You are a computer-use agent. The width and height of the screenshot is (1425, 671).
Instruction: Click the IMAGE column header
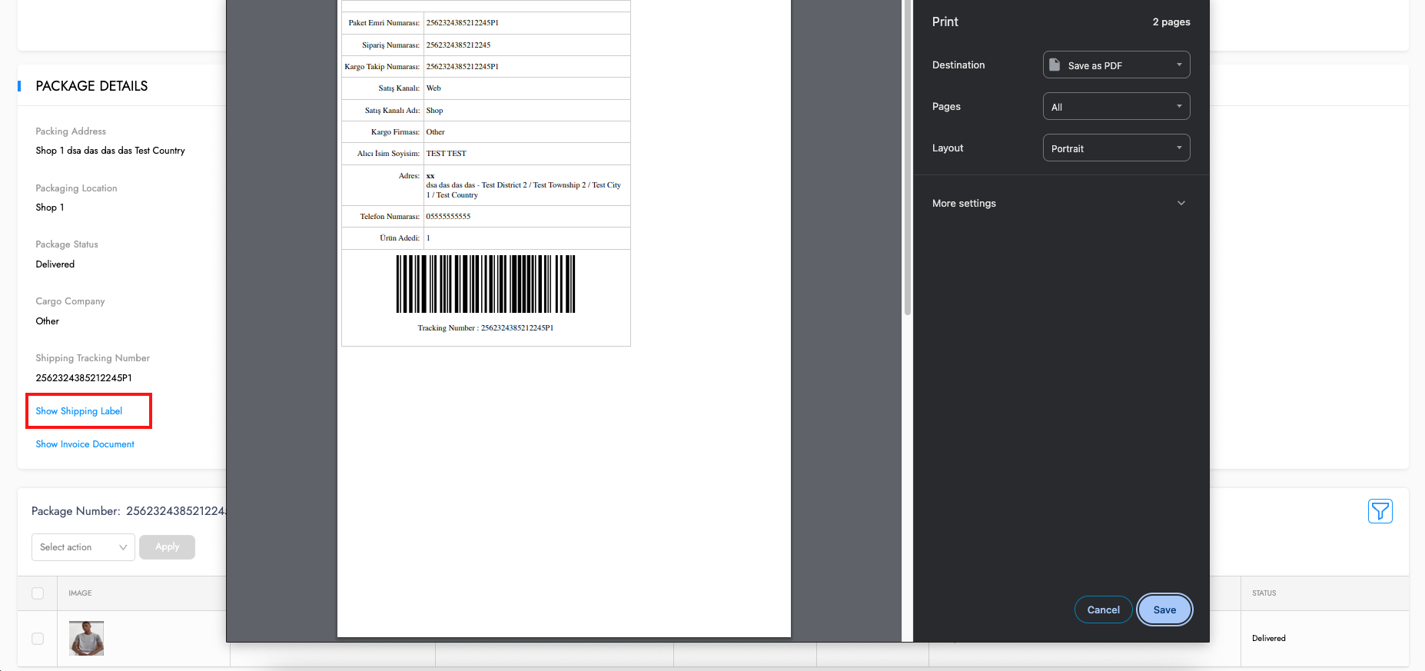point(80,593)
